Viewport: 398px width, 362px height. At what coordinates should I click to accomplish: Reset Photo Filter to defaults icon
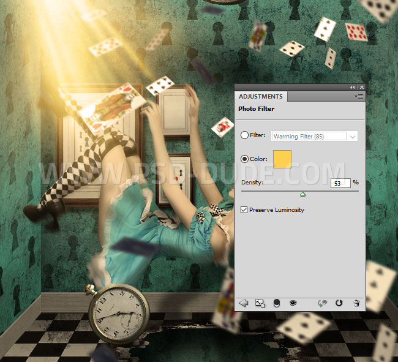pos(339,303)
